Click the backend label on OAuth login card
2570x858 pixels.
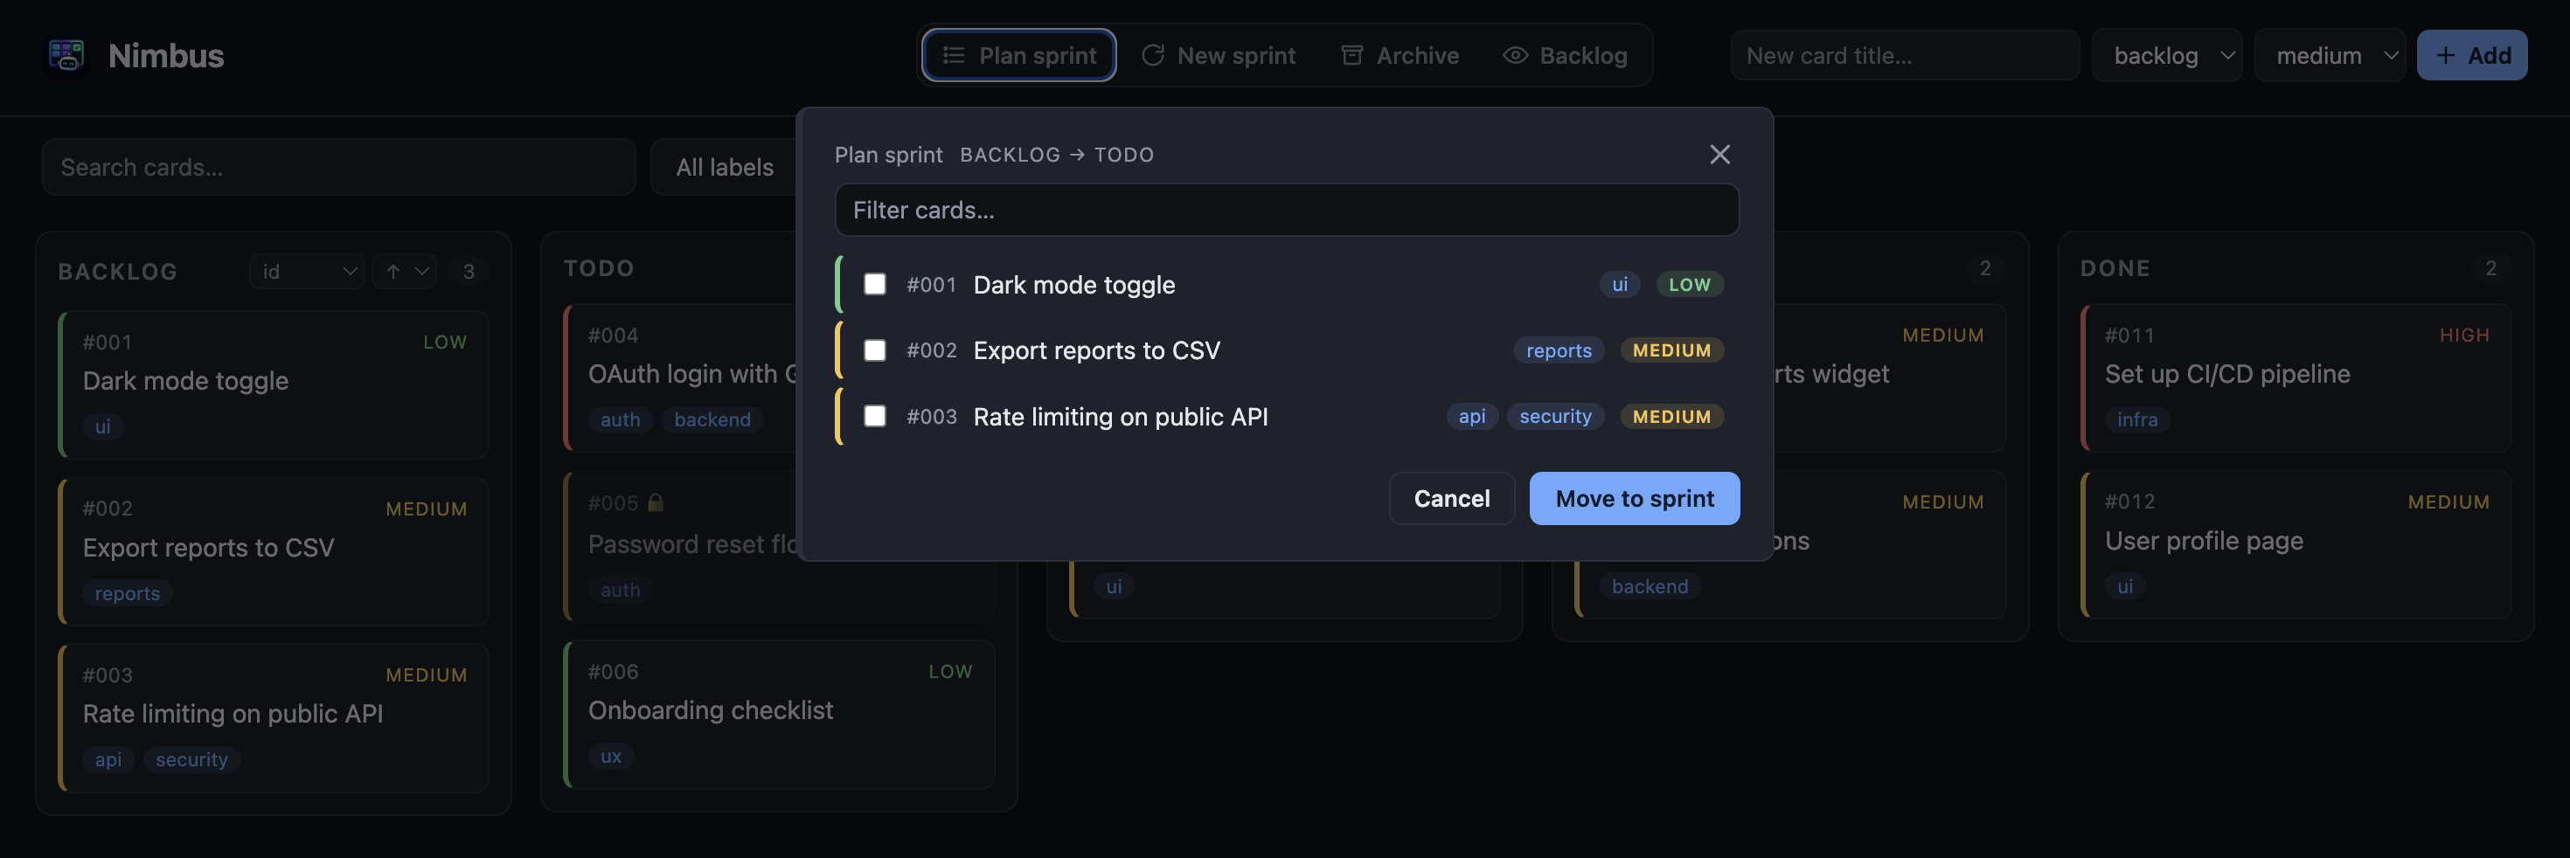coord(712,419)
